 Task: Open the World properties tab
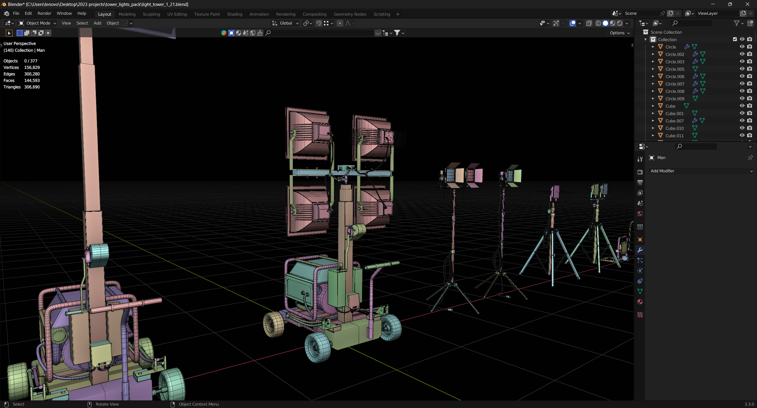pos(640,214)
